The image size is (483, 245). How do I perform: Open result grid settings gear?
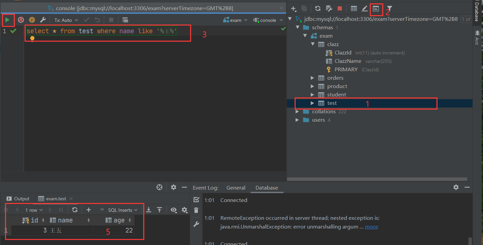click(184, 210)
